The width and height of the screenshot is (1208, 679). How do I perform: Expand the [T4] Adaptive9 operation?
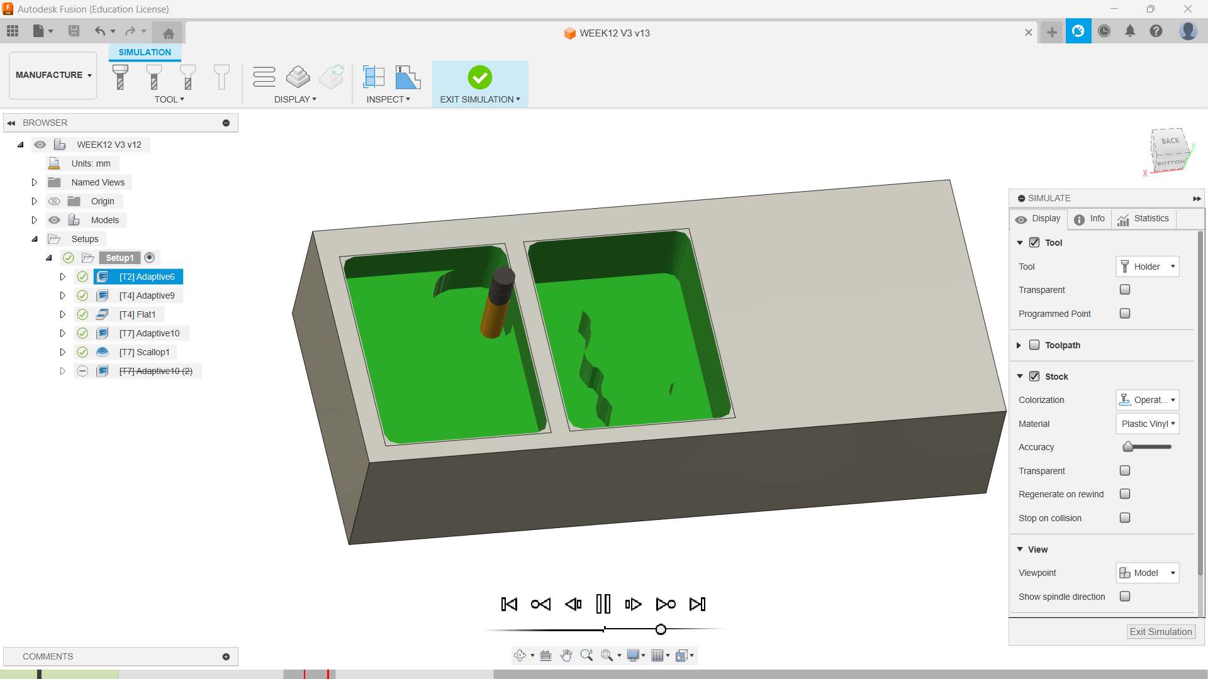pos(62,295)
